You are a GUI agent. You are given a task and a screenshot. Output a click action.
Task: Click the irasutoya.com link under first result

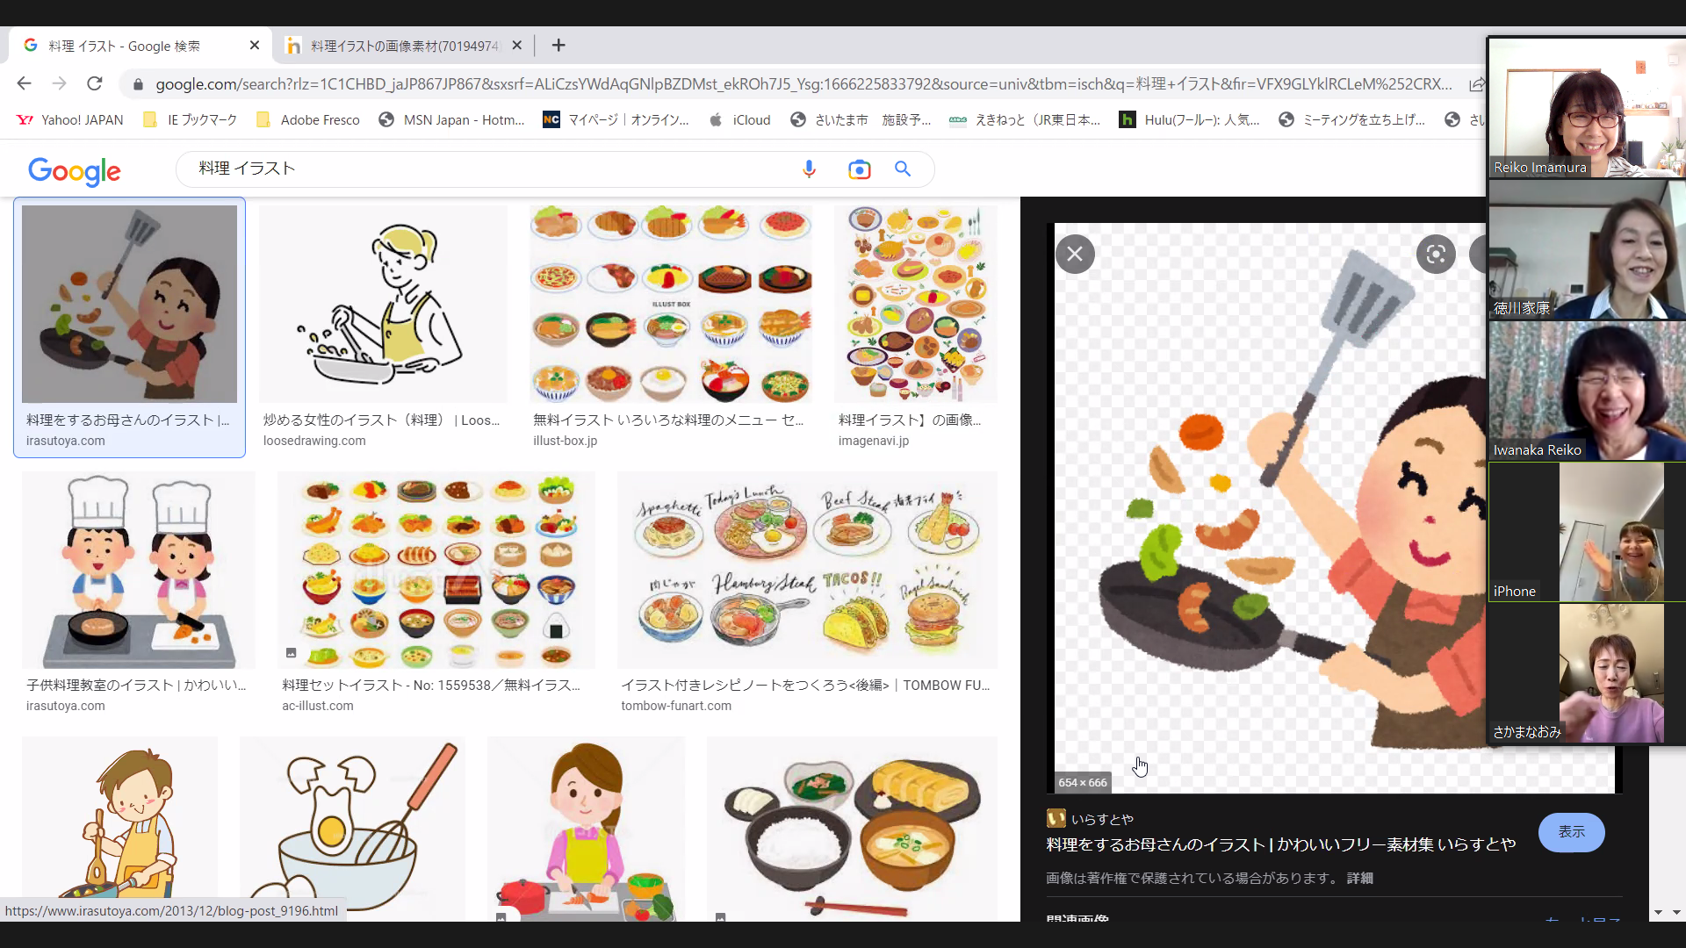click(x=65, y=441)
